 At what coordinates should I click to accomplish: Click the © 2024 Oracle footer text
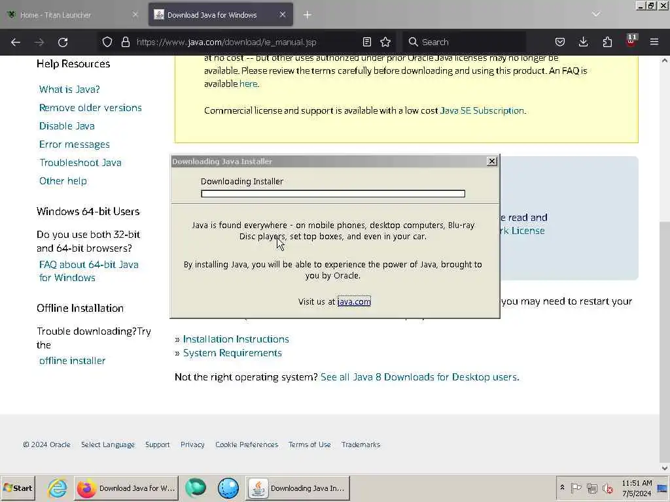pos(46,444)
